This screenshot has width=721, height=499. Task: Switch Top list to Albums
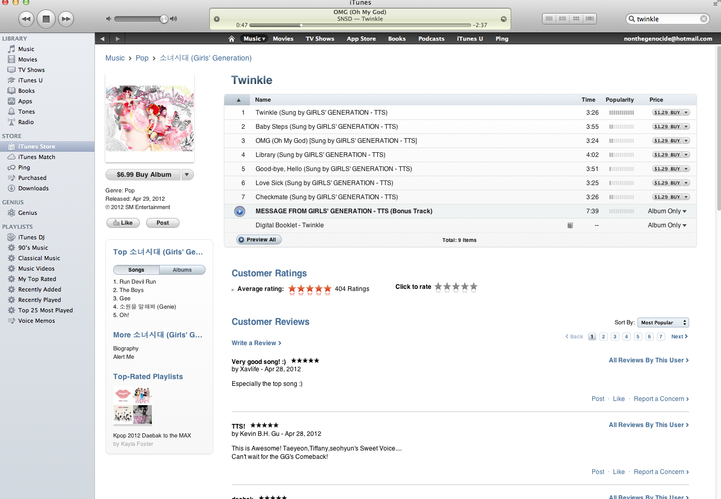pyautogui.click(x=182, y=270)
